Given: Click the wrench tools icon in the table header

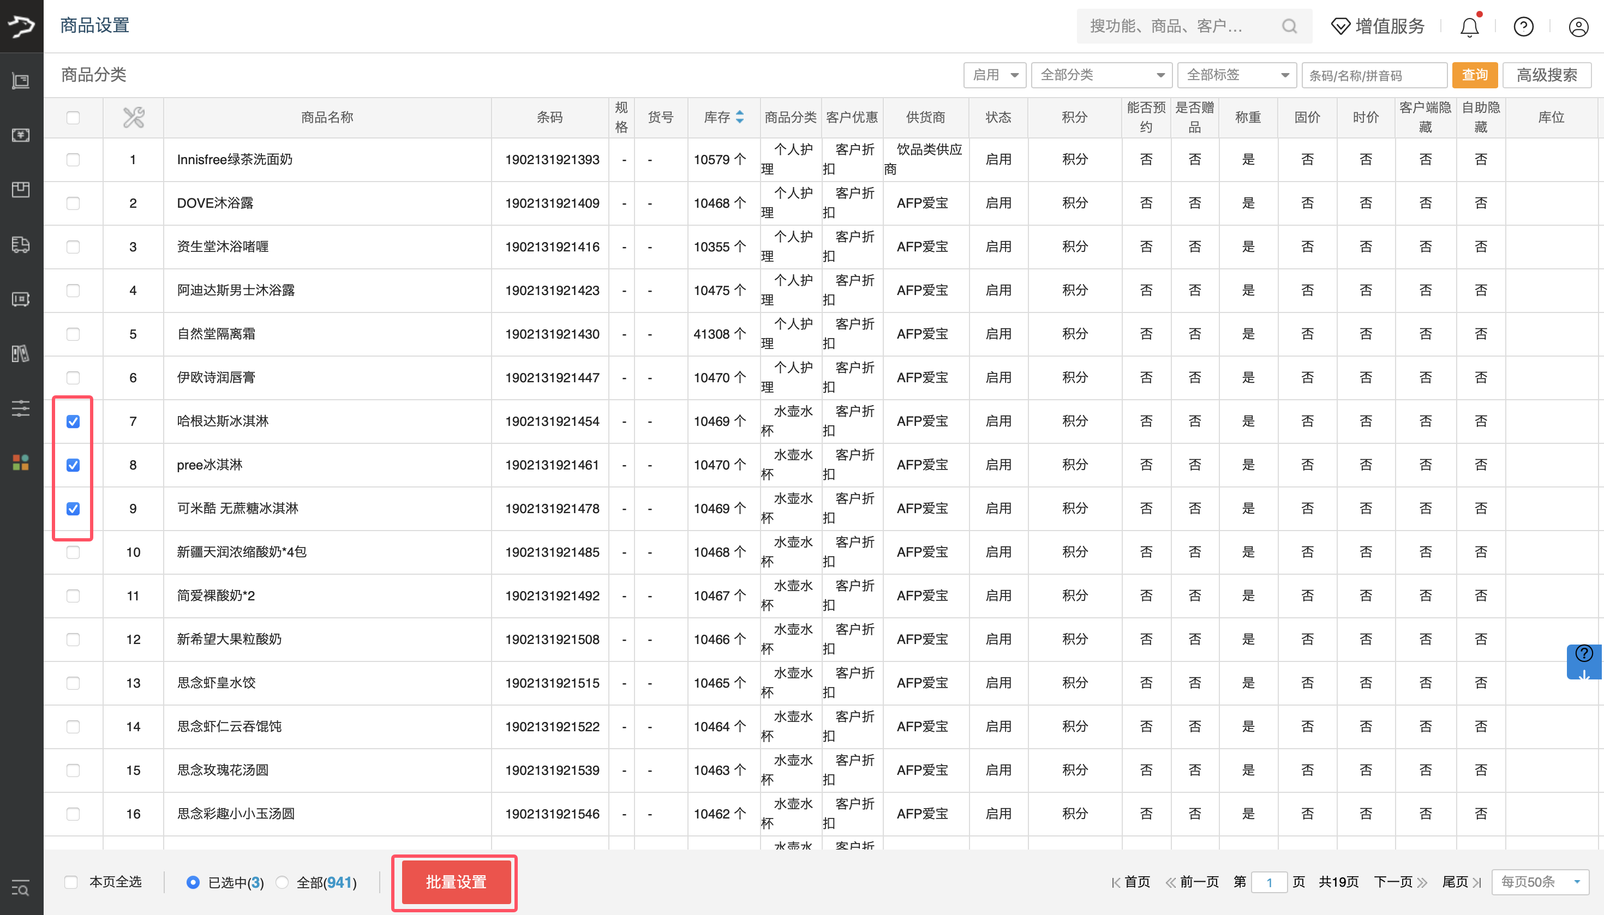Looking at the screenshot, I should click(133, 118).
